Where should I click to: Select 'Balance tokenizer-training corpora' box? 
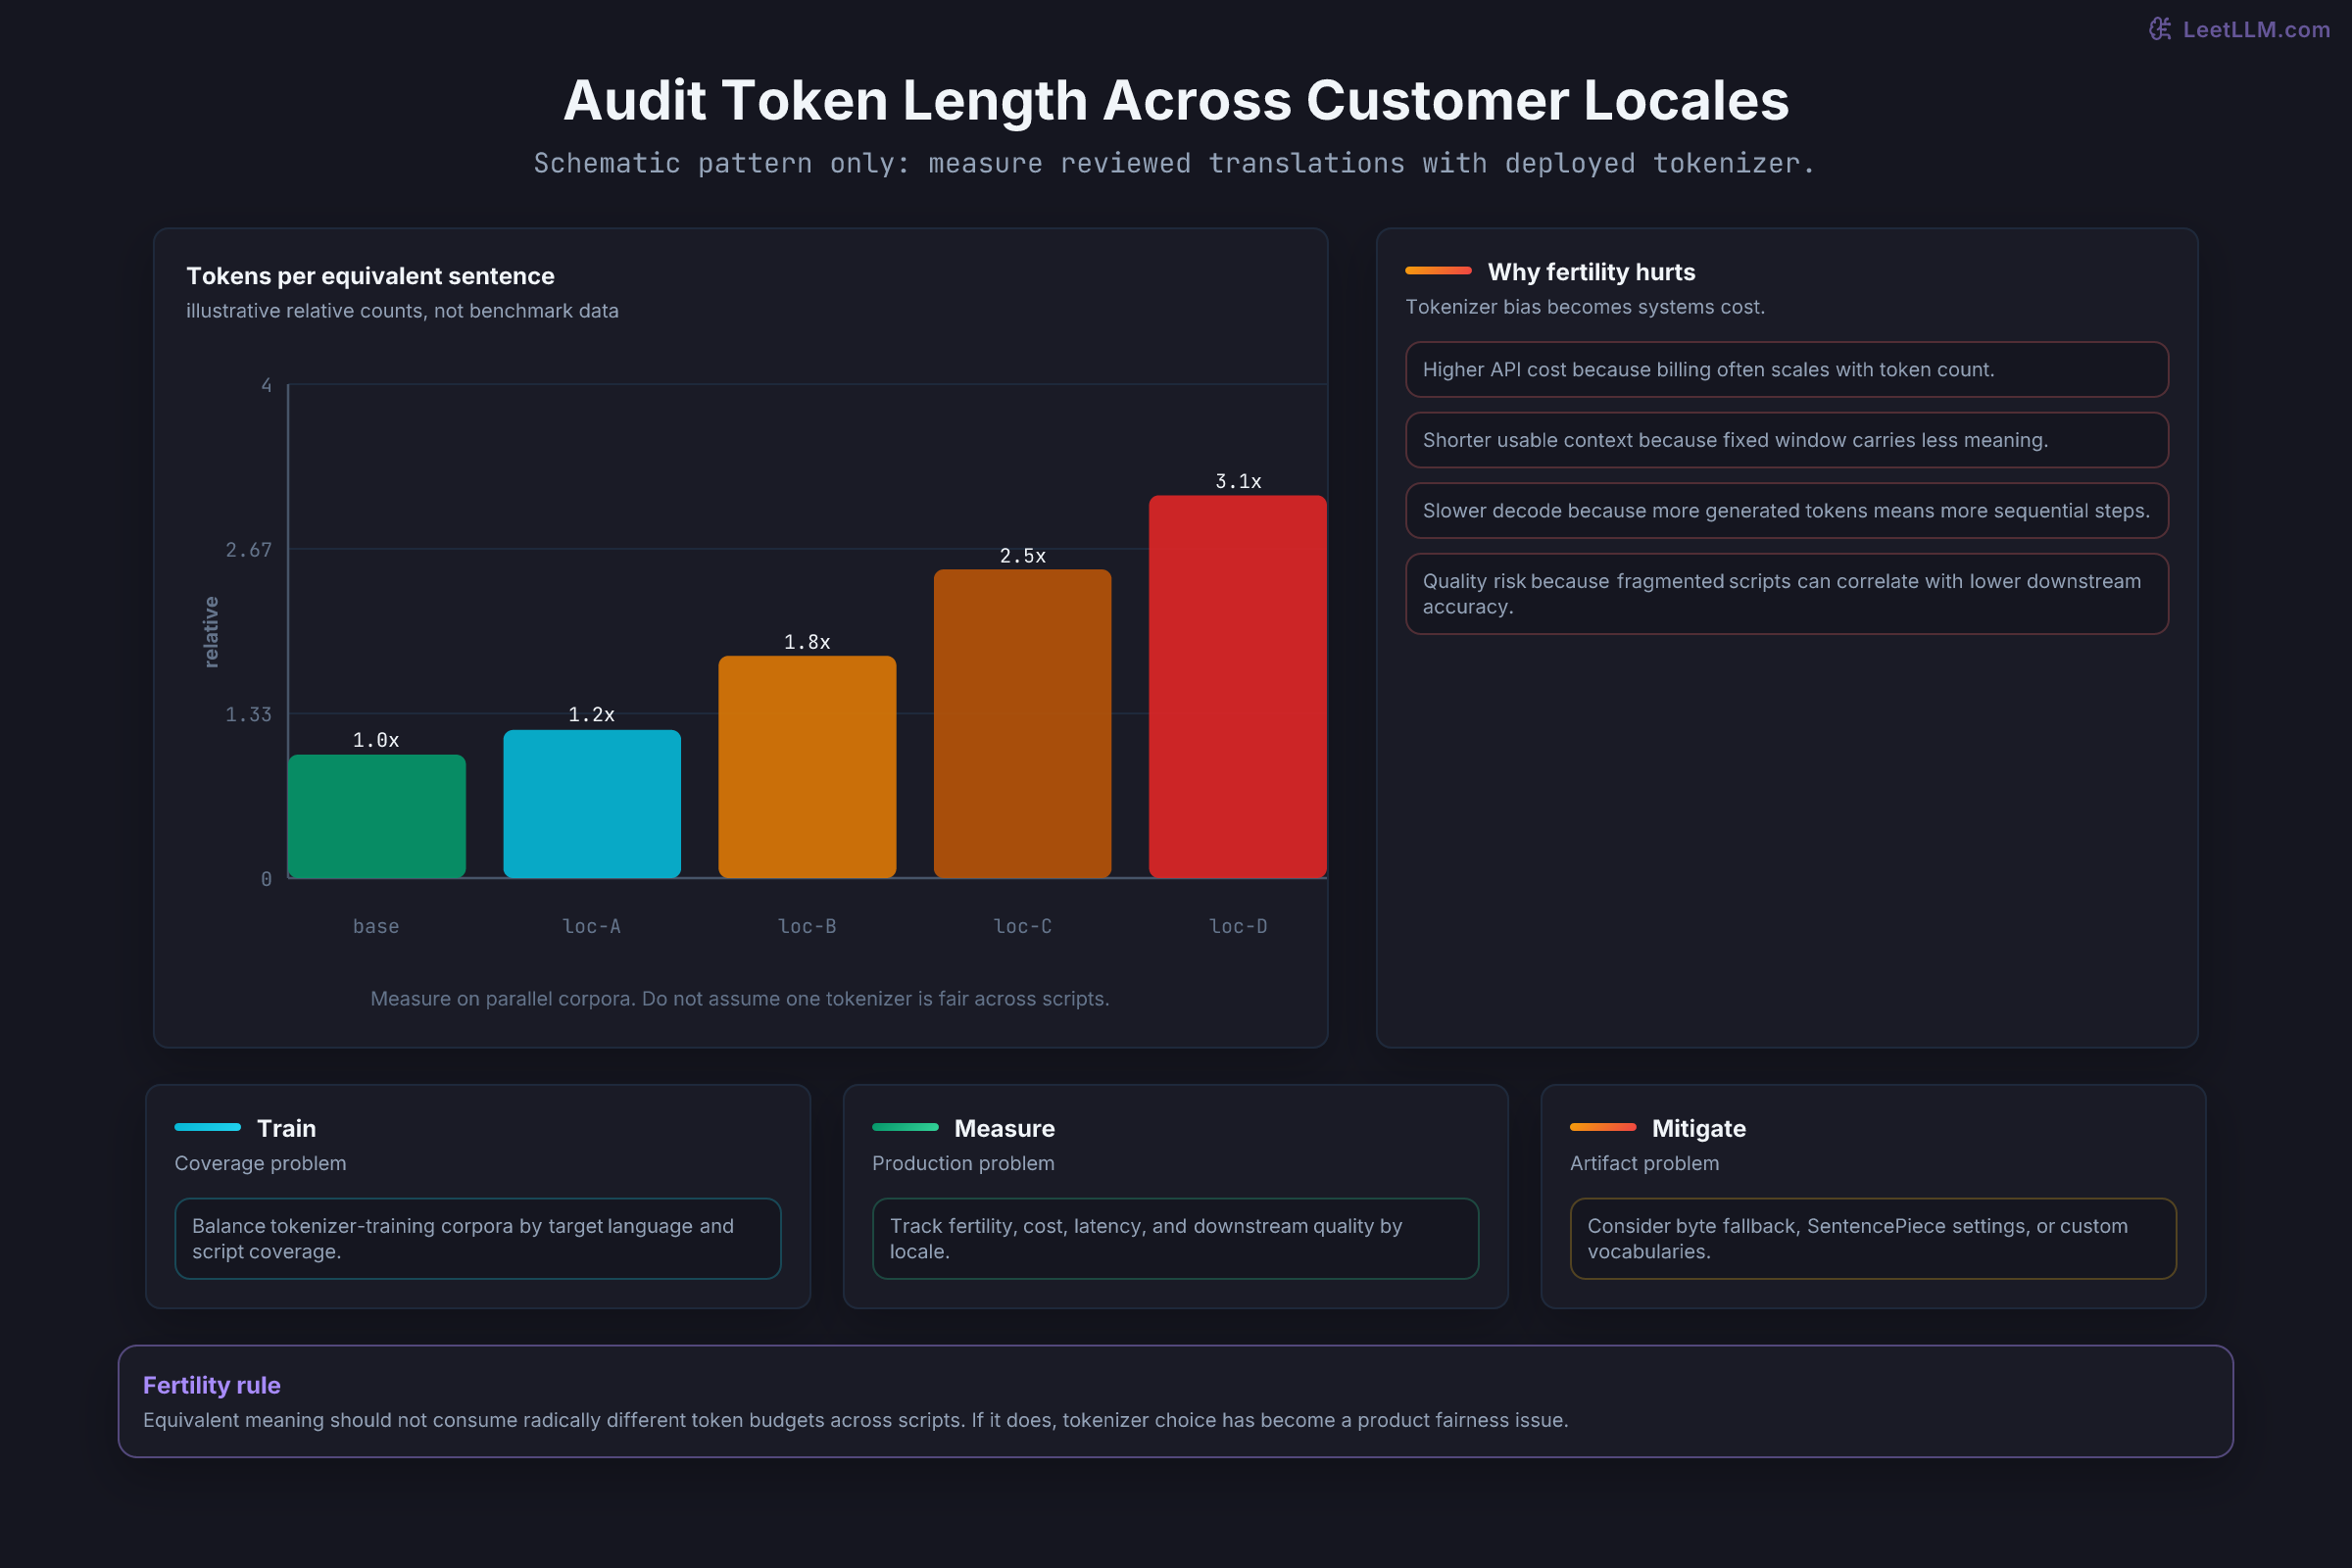478,1238
